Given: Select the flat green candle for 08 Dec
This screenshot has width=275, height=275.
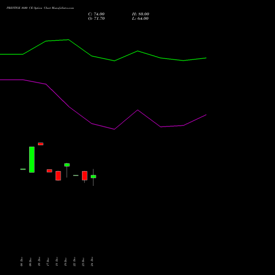Looking at the screenshot, I should pos(23,169).
